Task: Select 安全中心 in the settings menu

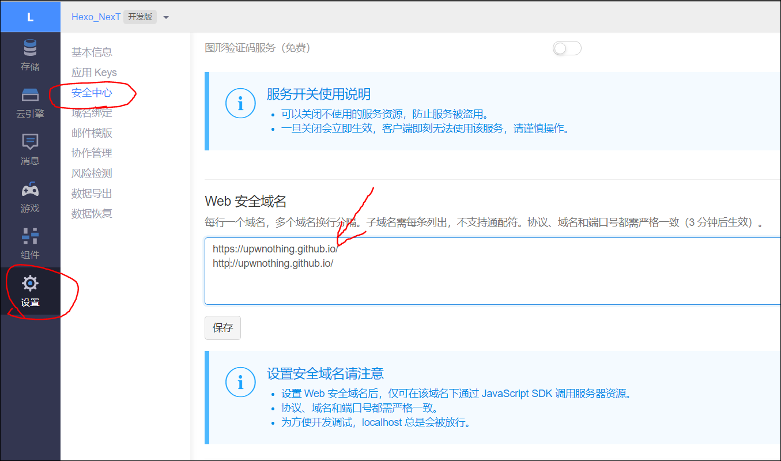Action: (x=92, y=93)
